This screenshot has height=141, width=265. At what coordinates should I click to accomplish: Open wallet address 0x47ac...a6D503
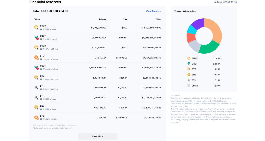point(50,49)
